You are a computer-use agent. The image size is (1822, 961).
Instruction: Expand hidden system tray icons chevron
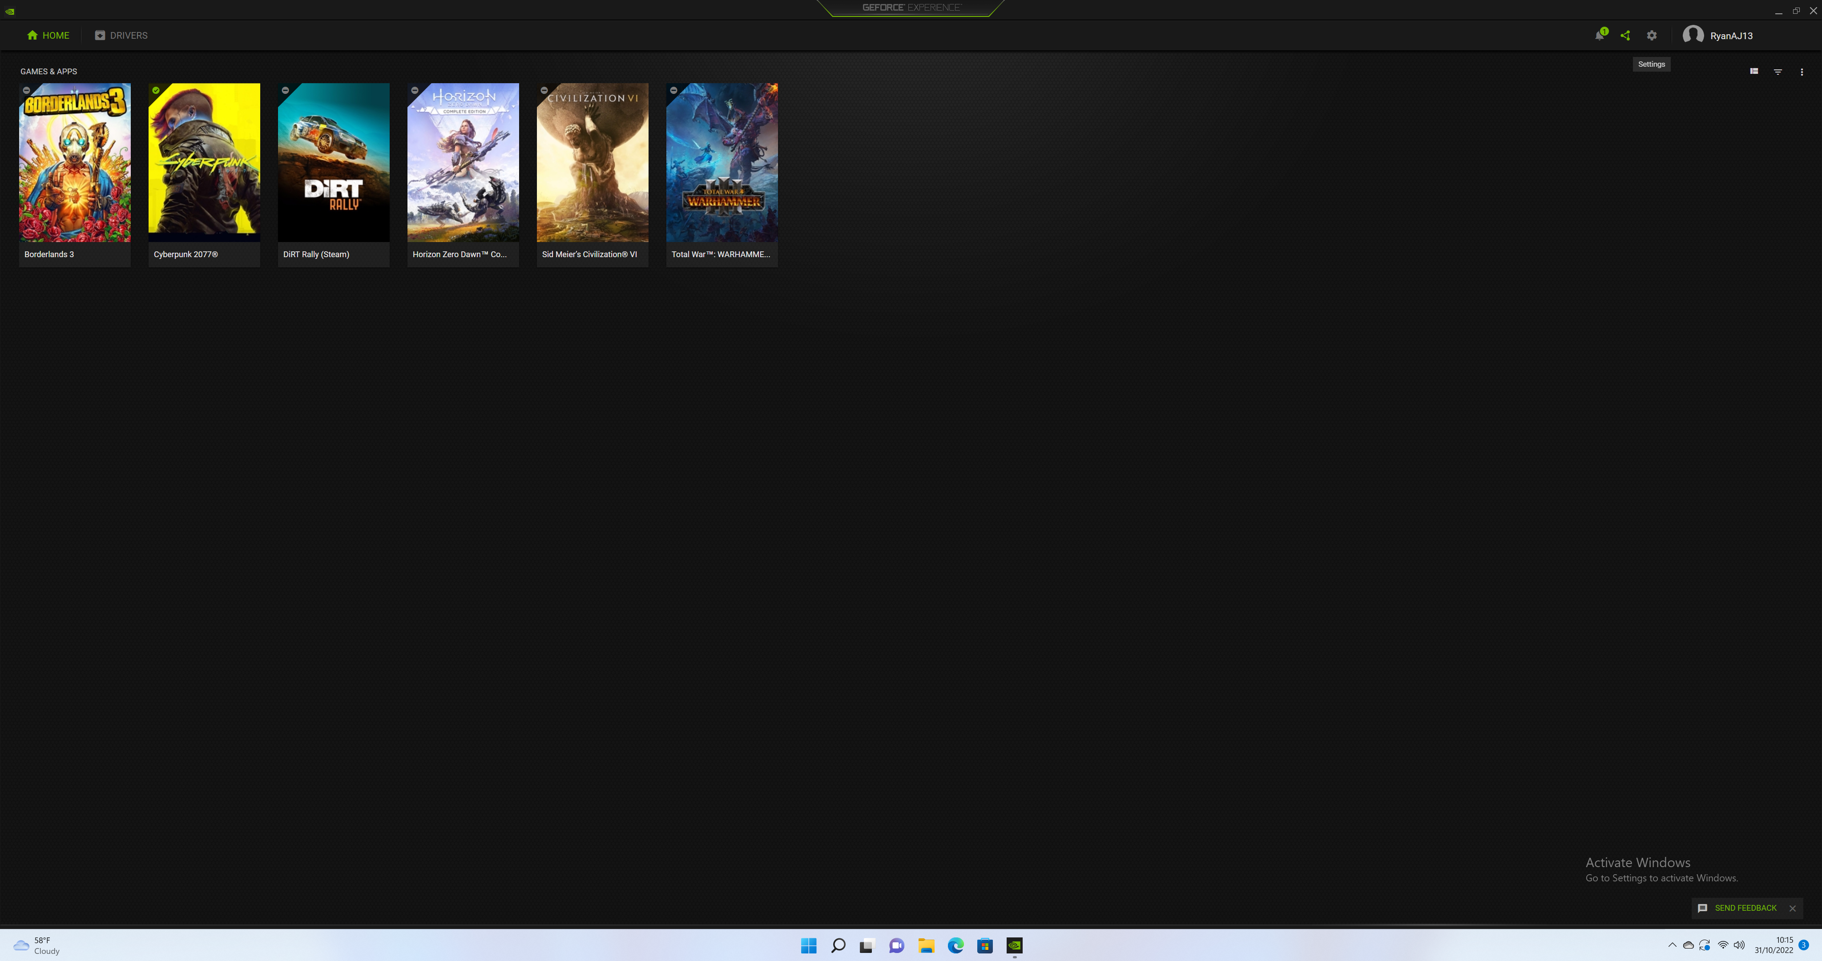point(1672,945)
